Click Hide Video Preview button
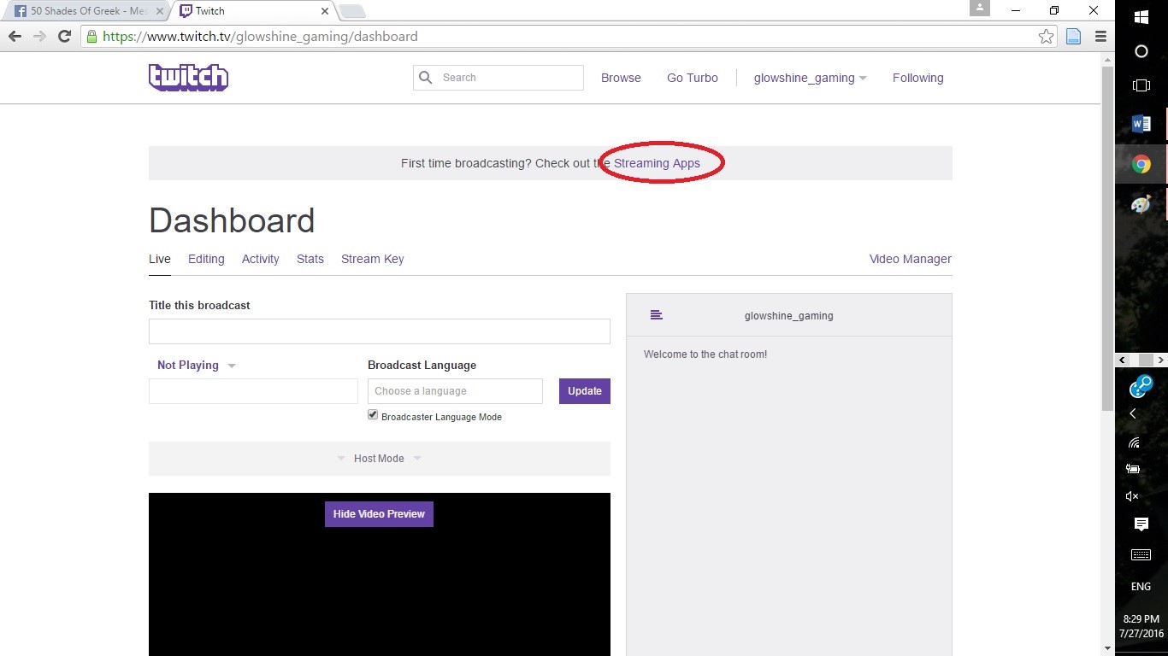 coord(379,514)
